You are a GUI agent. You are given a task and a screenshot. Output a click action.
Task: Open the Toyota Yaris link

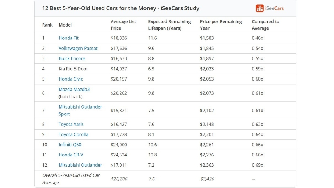[71, 124]
